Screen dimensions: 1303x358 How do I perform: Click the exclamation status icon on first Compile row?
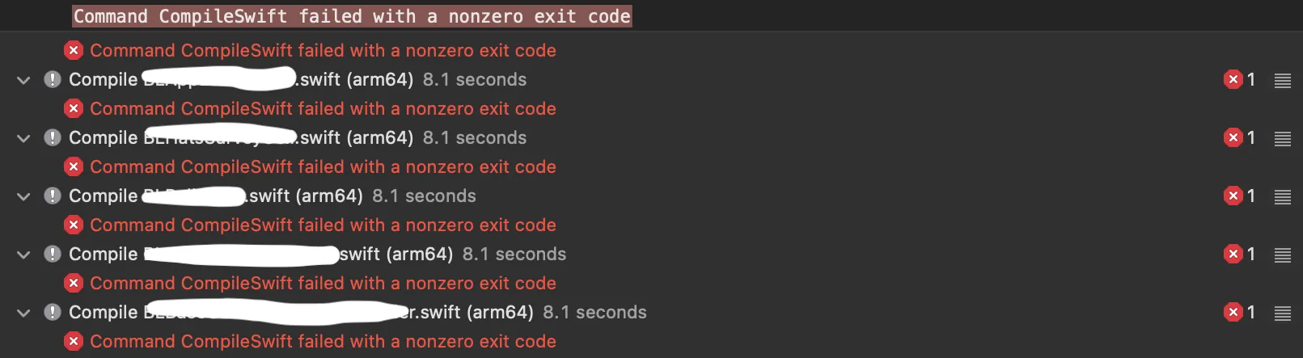(x=53, y=79)
